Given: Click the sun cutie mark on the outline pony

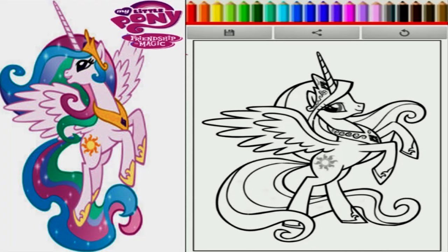Looking at the screenshot, I should [323, 162].
